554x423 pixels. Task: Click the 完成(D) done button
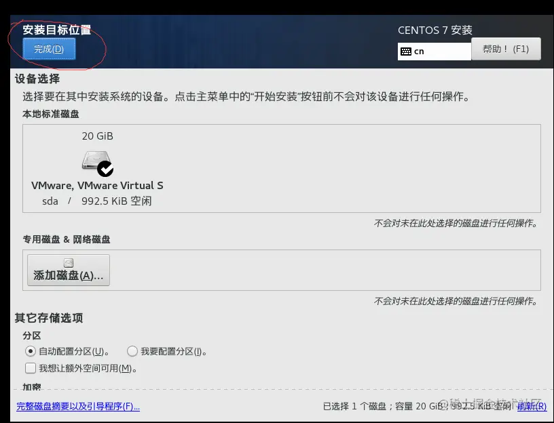[49, 49]
